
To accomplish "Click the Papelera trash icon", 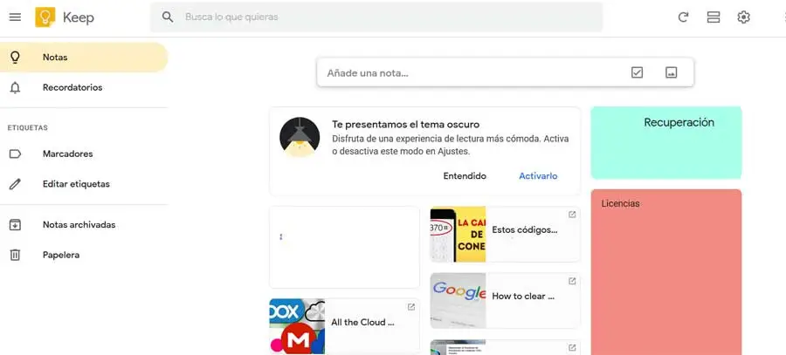I will tap(15, 255).
